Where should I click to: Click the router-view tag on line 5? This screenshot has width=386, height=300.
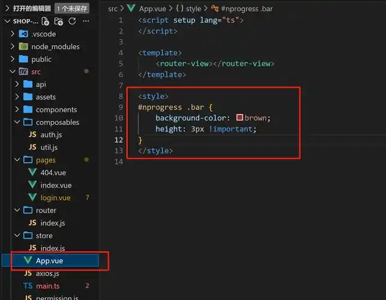[184, 64]
